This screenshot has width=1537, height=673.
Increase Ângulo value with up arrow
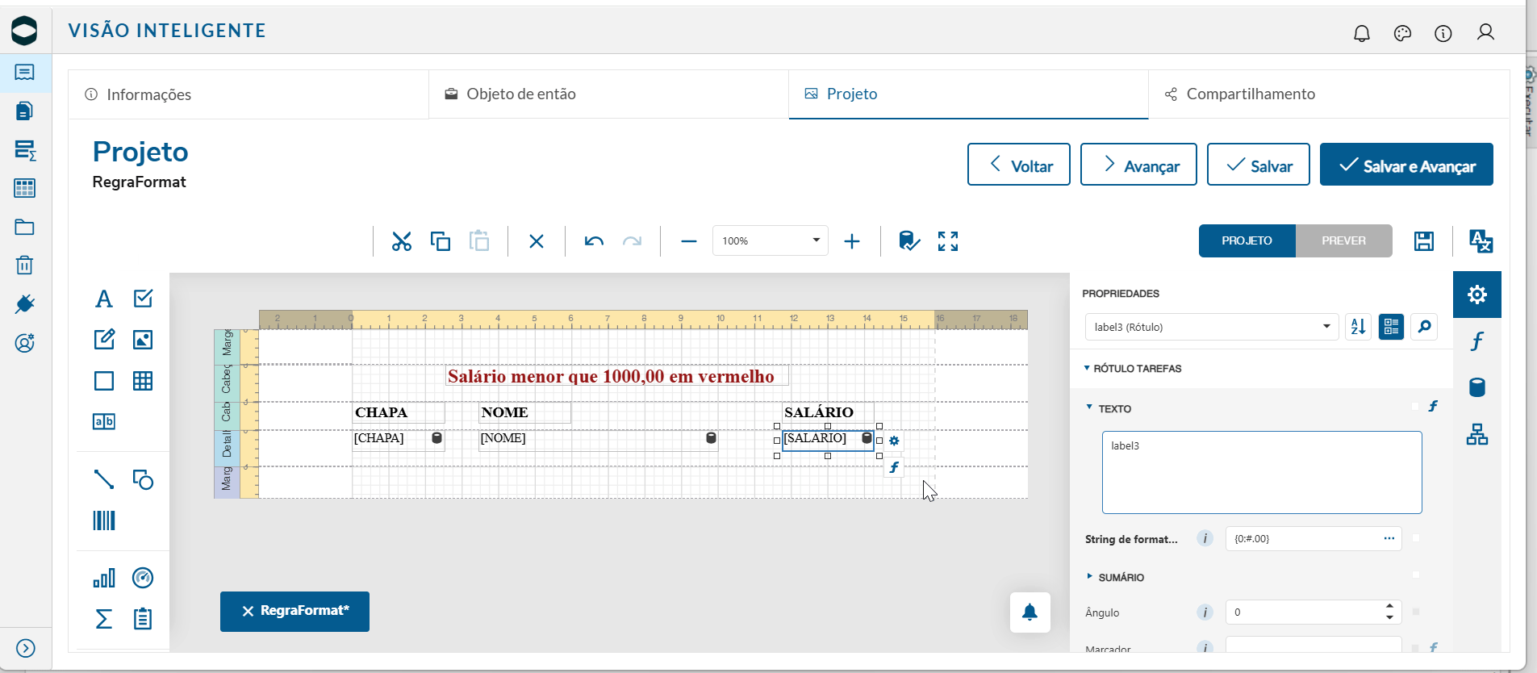point(1389,606)
